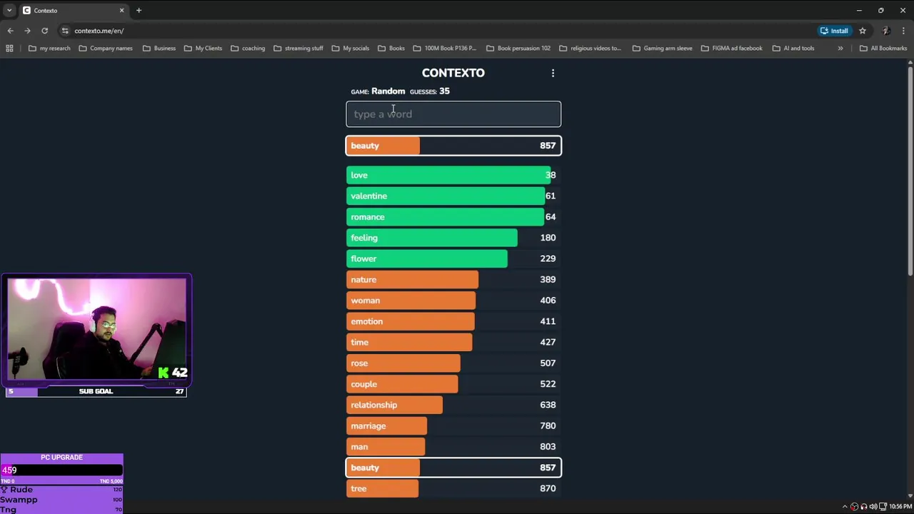Image resolution: width=914 pixels, height=514 pixels.
Task: Open the Chrome profile avatar
Action: (886, 31)
